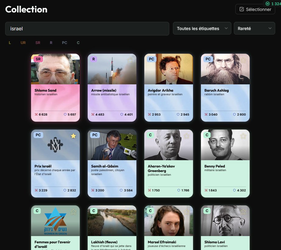Click attack swords icon on Benny Peled card
This screenshot has width=281, height=250.
click(x=206, y=190)
